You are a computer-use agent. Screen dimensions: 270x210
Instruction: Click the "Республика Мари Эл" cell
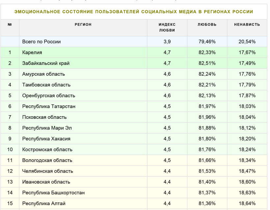pos(46,128)
